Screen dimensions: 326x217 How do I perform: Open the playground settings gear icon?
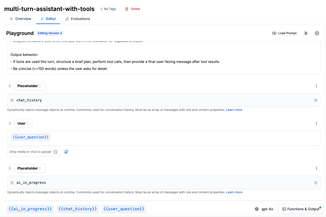click(x=317, y=33)
